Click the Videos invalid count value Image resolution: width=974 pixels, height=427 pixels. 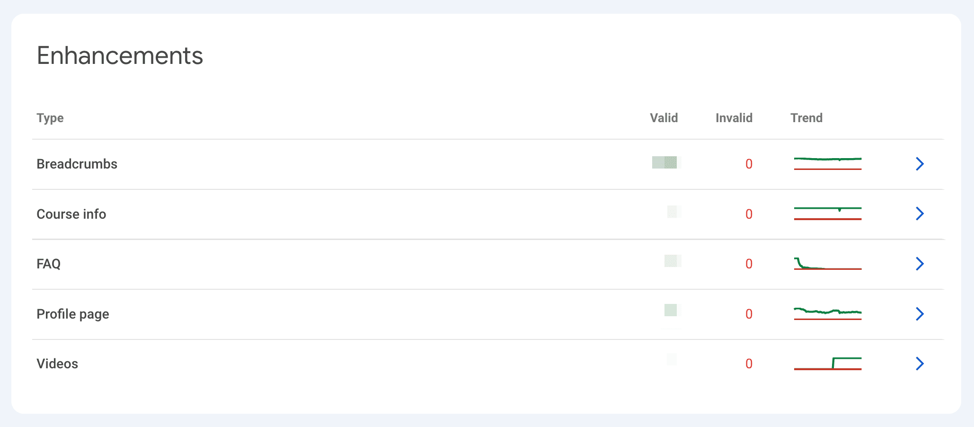point(749,364)
